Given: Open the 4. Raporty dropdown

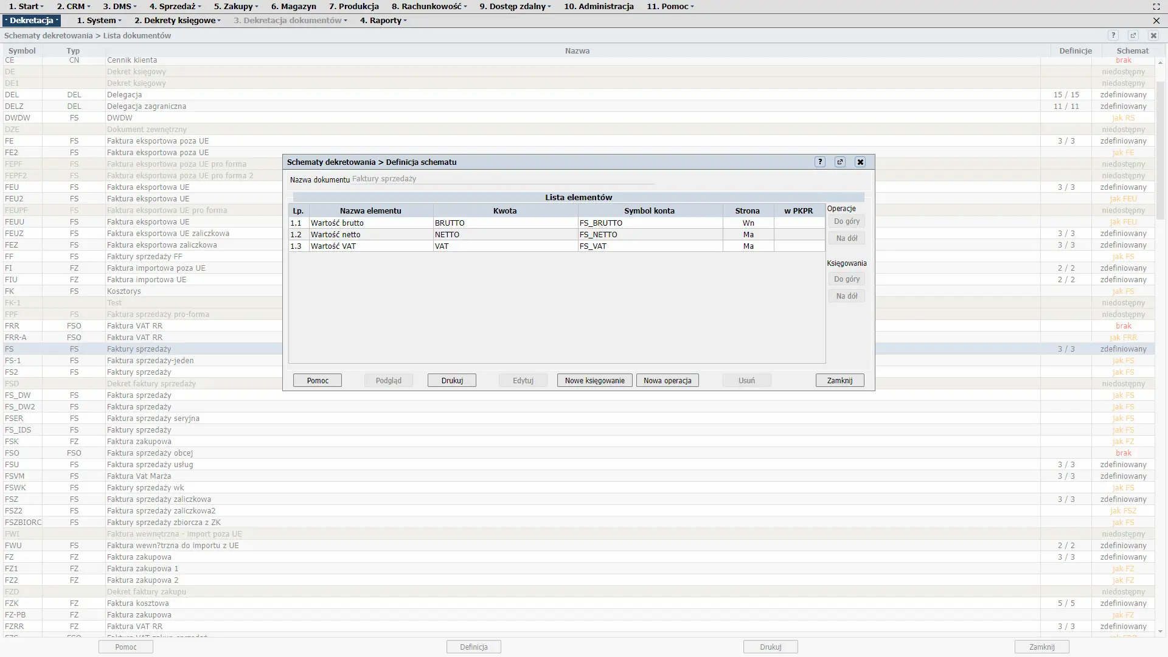Looking at the screenshot, I should point(383,21).
